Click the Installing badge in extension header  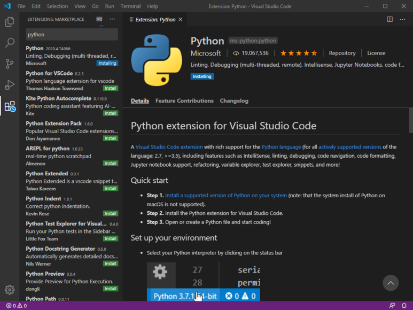pos(202,76)
